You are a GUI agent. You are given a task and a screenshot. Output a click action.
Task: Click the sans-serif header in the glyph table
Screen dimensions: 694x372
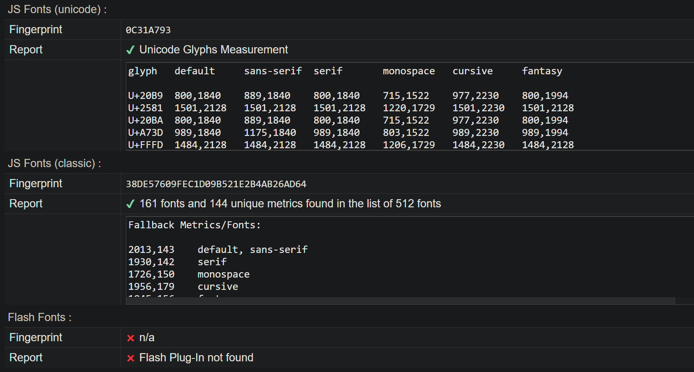tap(273, 71)
